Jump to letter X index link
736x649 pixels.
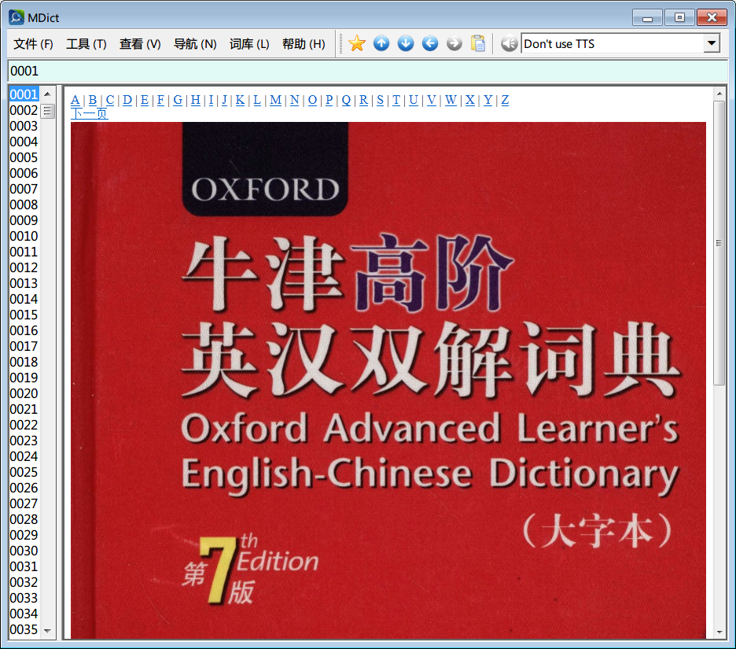[x=470, y=100]
